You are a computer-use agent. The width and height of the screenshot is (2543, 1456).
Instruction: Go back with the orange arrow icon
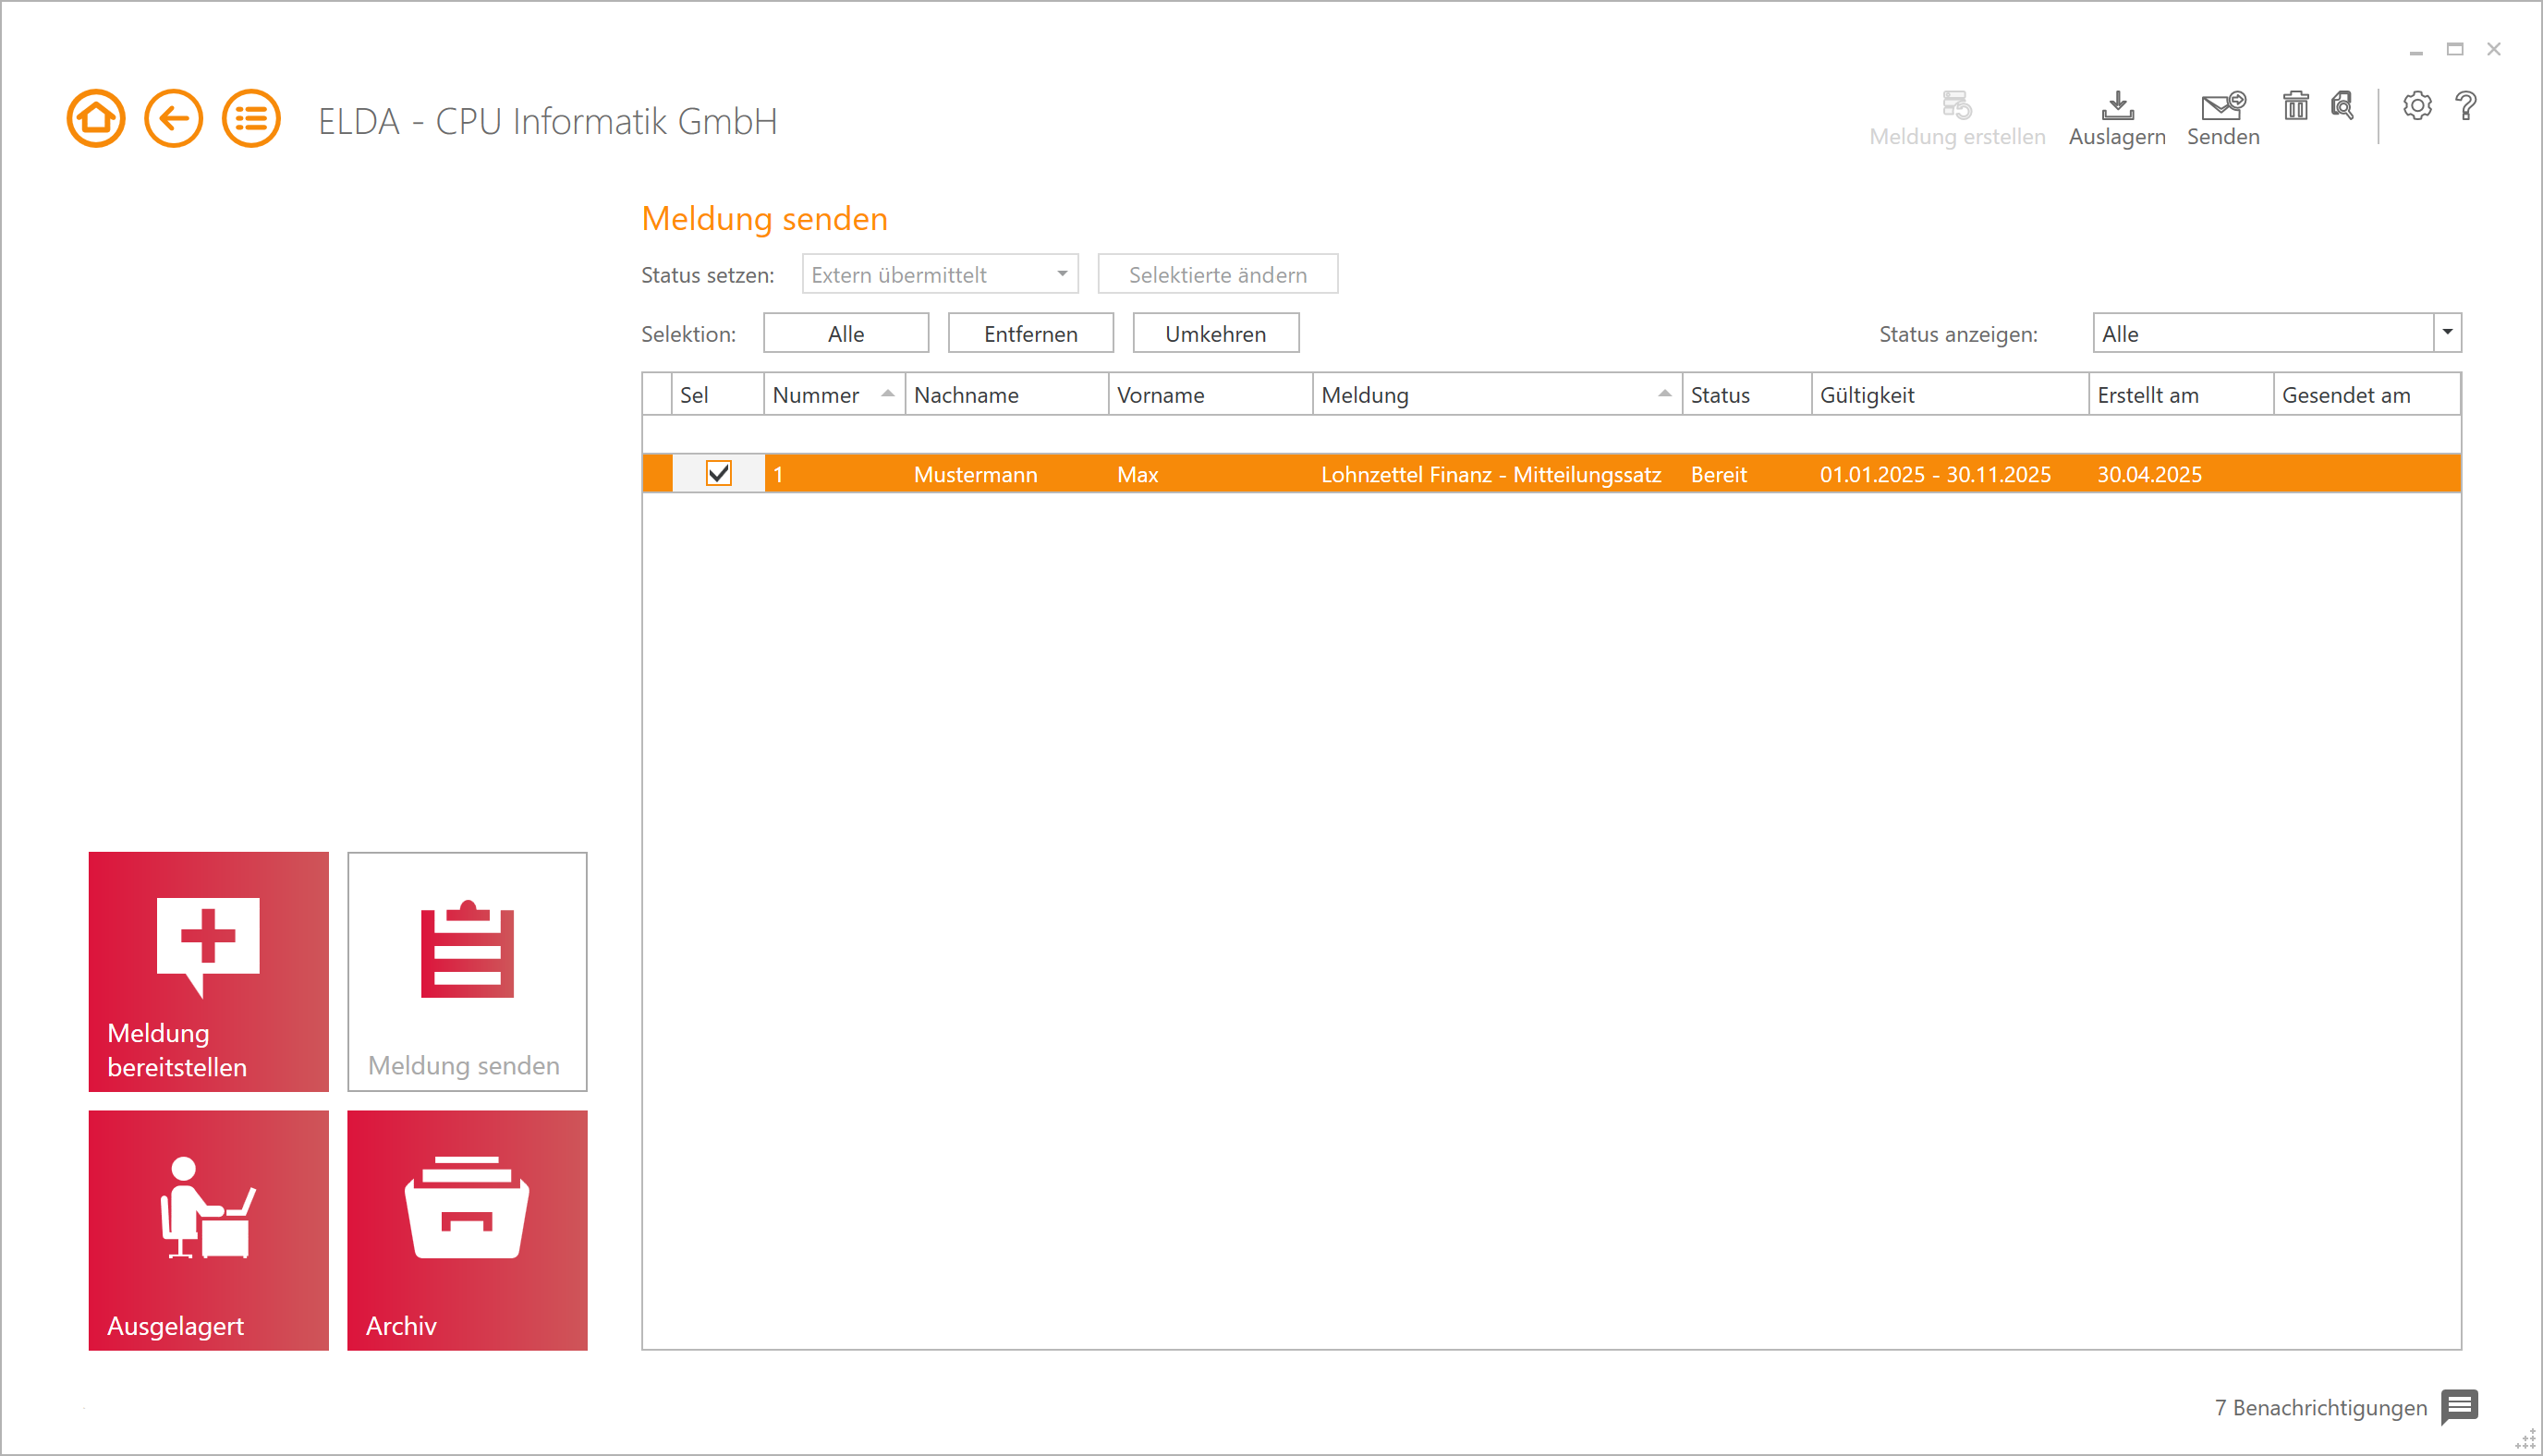tap(173, 119)
